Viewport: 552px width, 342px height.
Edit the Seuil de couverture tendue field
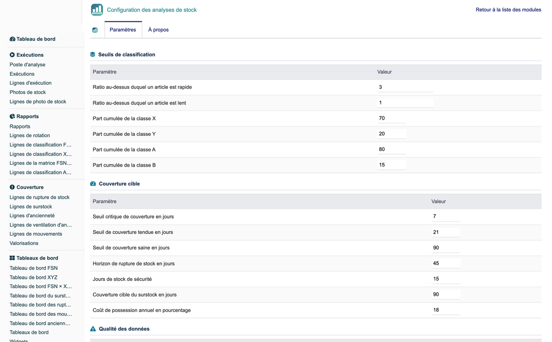coord(446,232)
